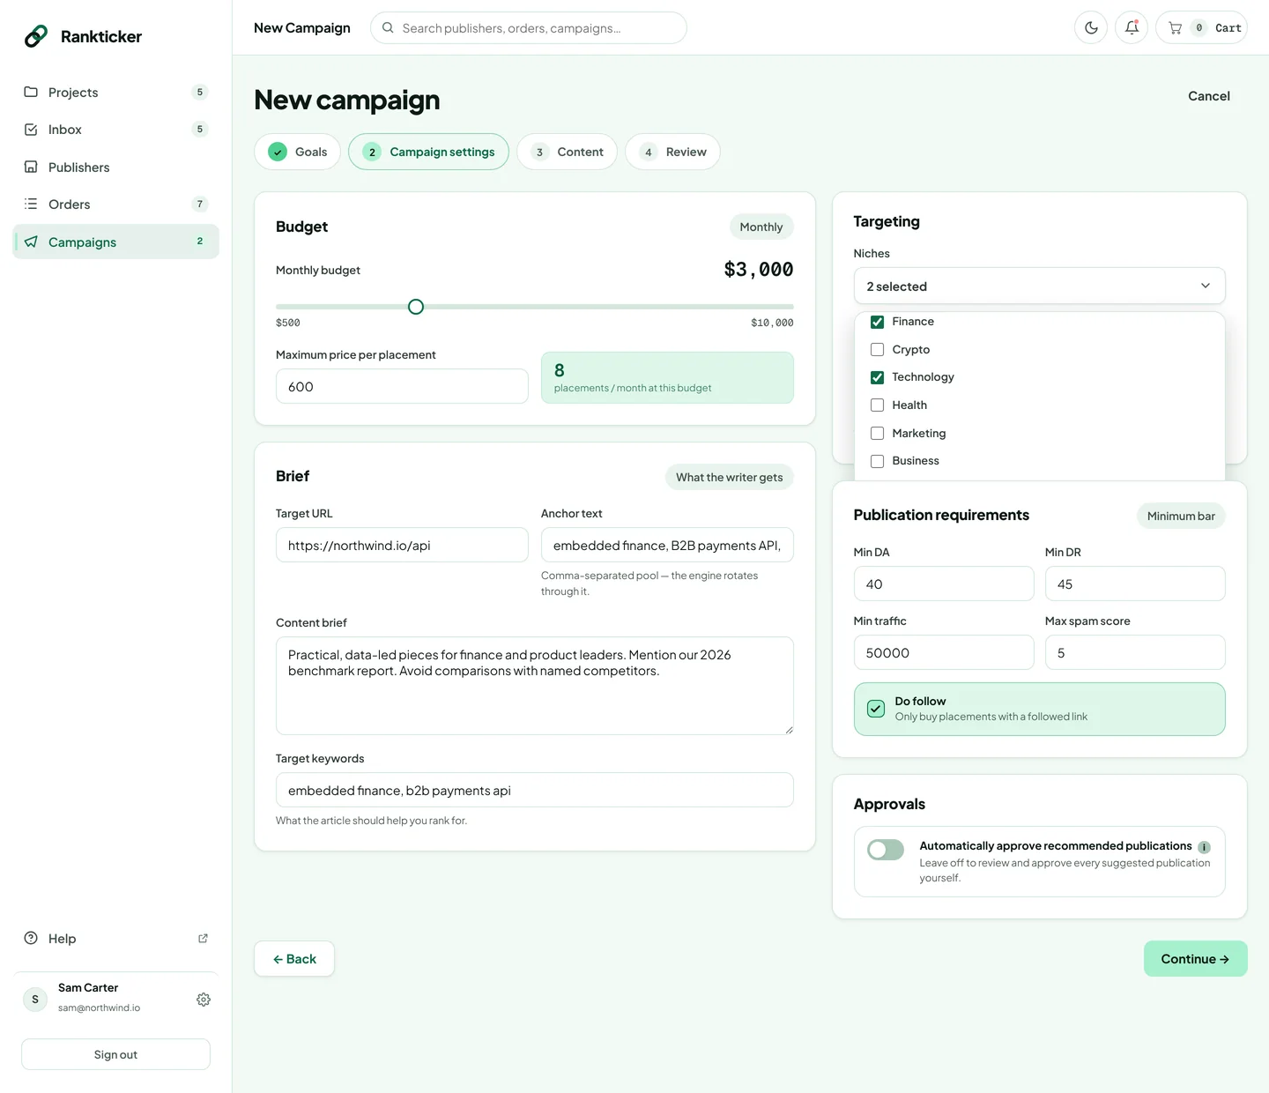Screen dimensions: 1269x1093
Task: Click the Inbox sidebar icon
Action: (31, 130)
